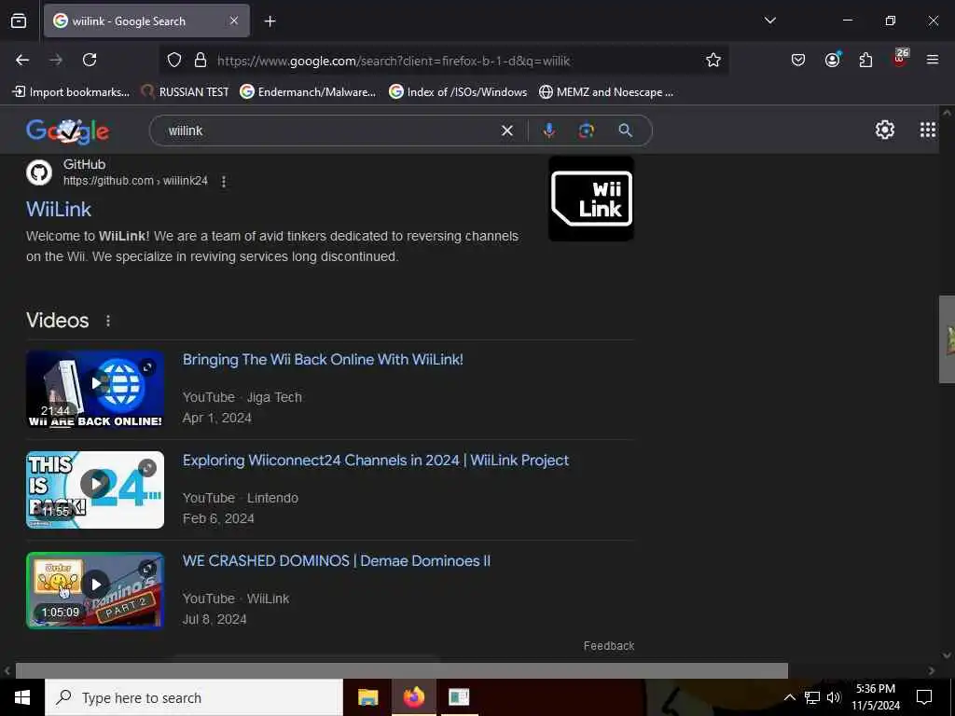This screenshot has height=716, width=955.
Task: Go to Google home via logo
Action: tap(67, 131)
